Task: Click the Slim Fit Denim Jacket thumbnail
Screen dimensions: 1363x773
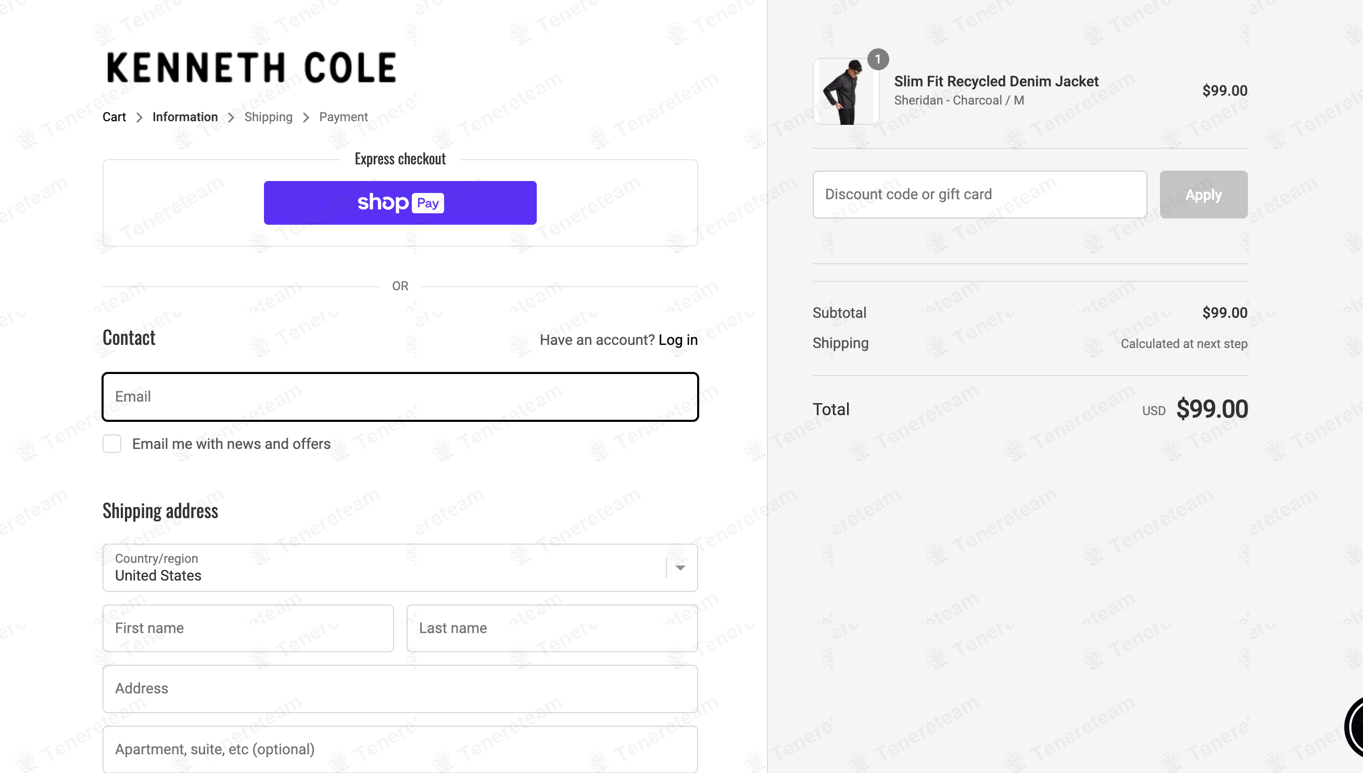Action: coord(845,92)
